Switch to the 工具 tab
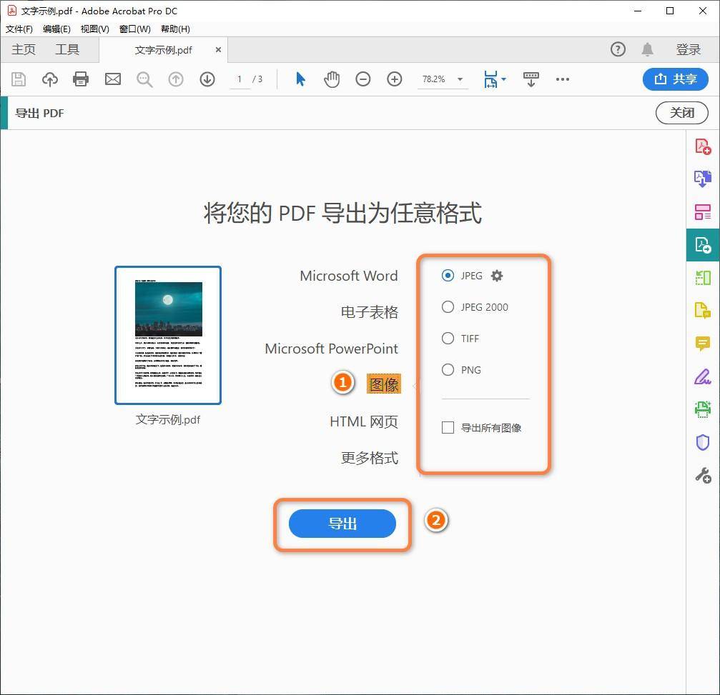720x695 pixels. click(x=67, y=49)
